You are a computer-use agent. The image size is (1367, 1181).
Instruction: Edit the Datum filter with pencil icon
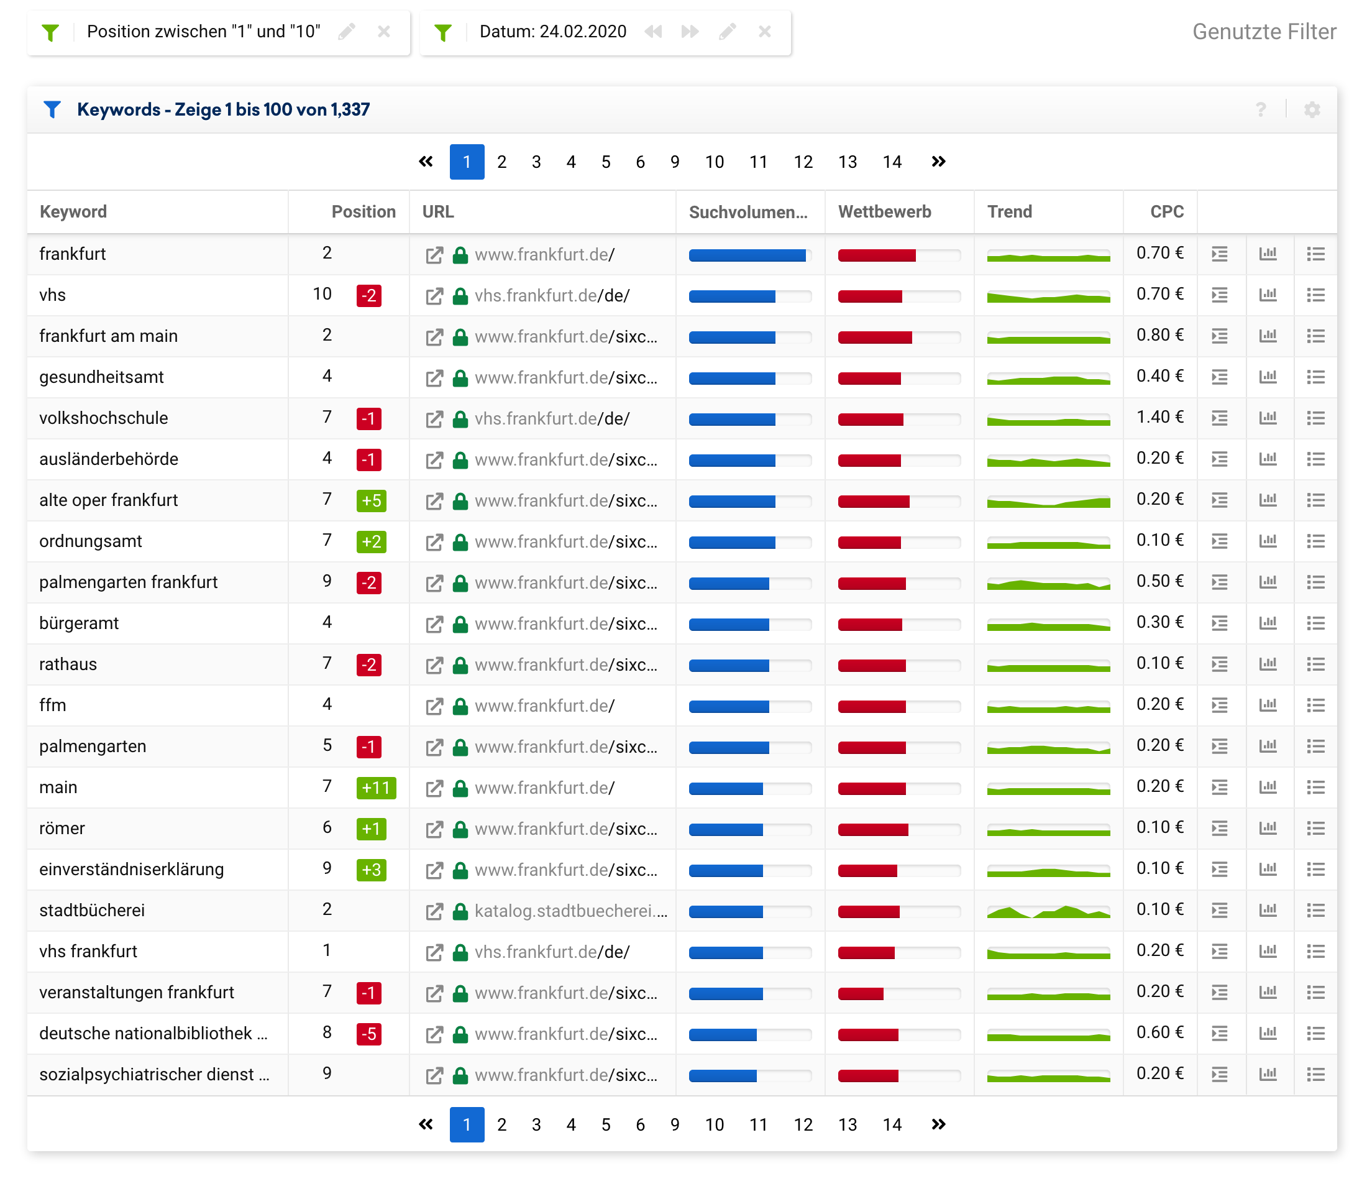(x=728, y=32)
